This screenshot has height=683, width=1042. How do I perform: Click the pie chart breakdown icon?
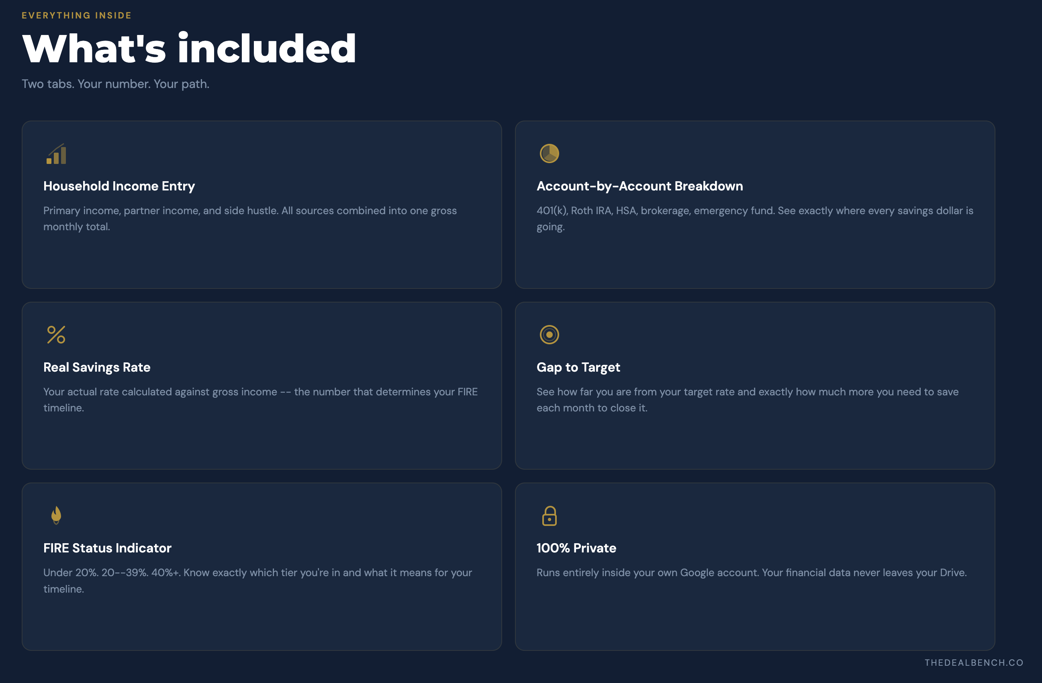(x=549, y=153)
